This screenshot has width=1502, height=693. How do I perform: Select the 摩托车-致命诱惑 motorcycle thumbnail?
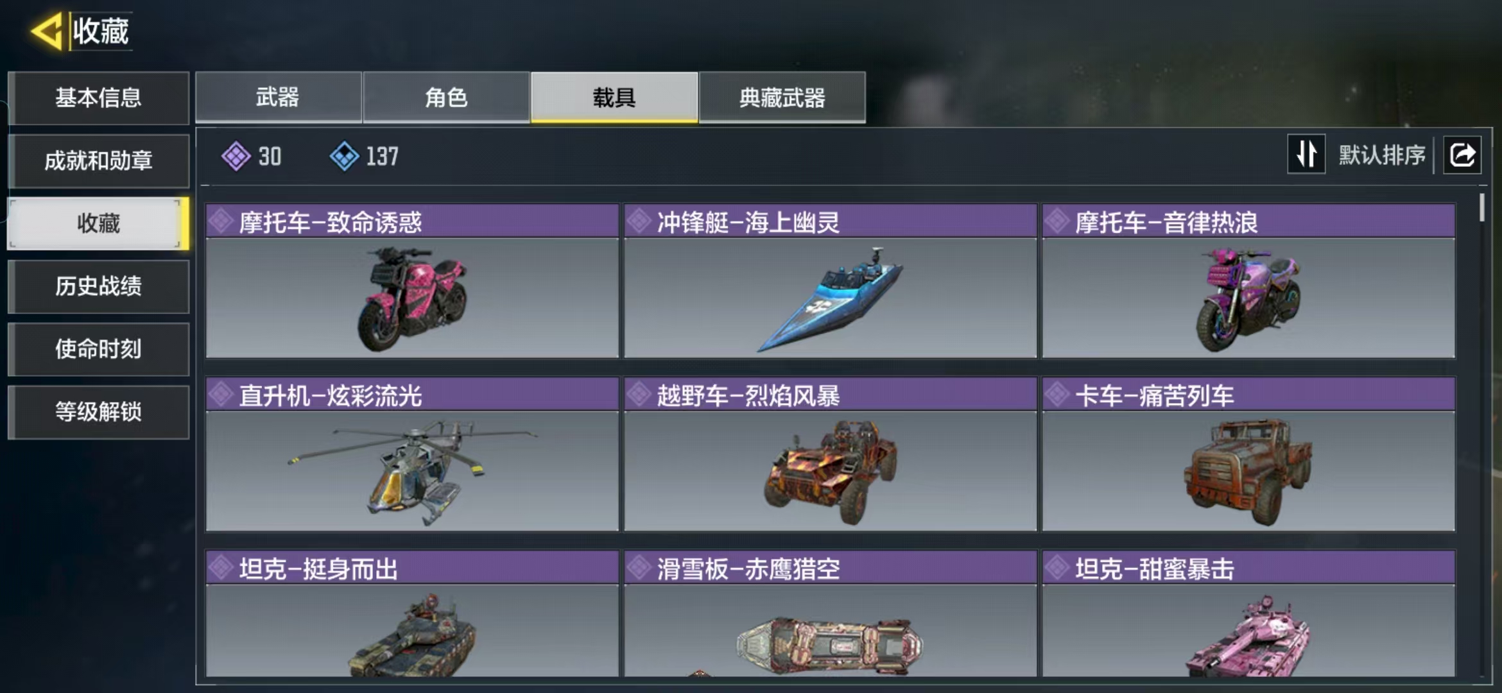pos(412,298)
